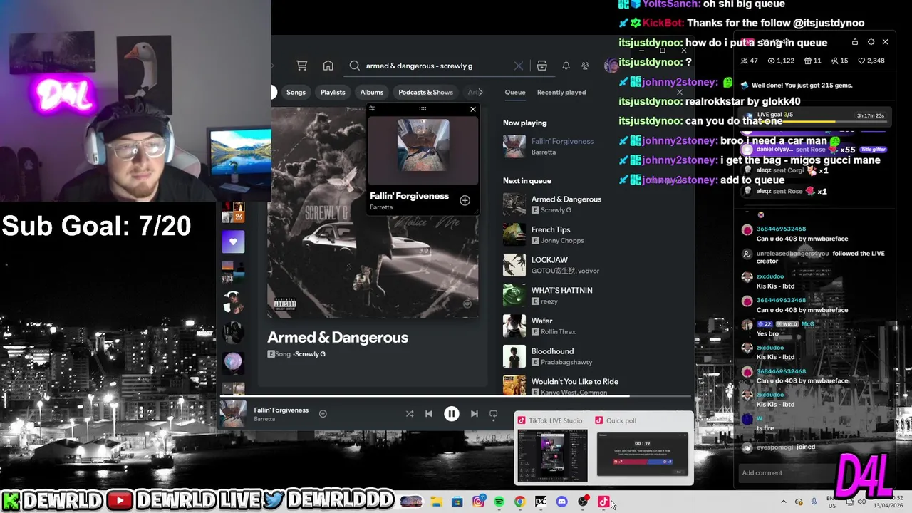Show more filter chips with arrow
This screenshot has width=912, height=513.
pyautogui.click(x=480, y=92)
